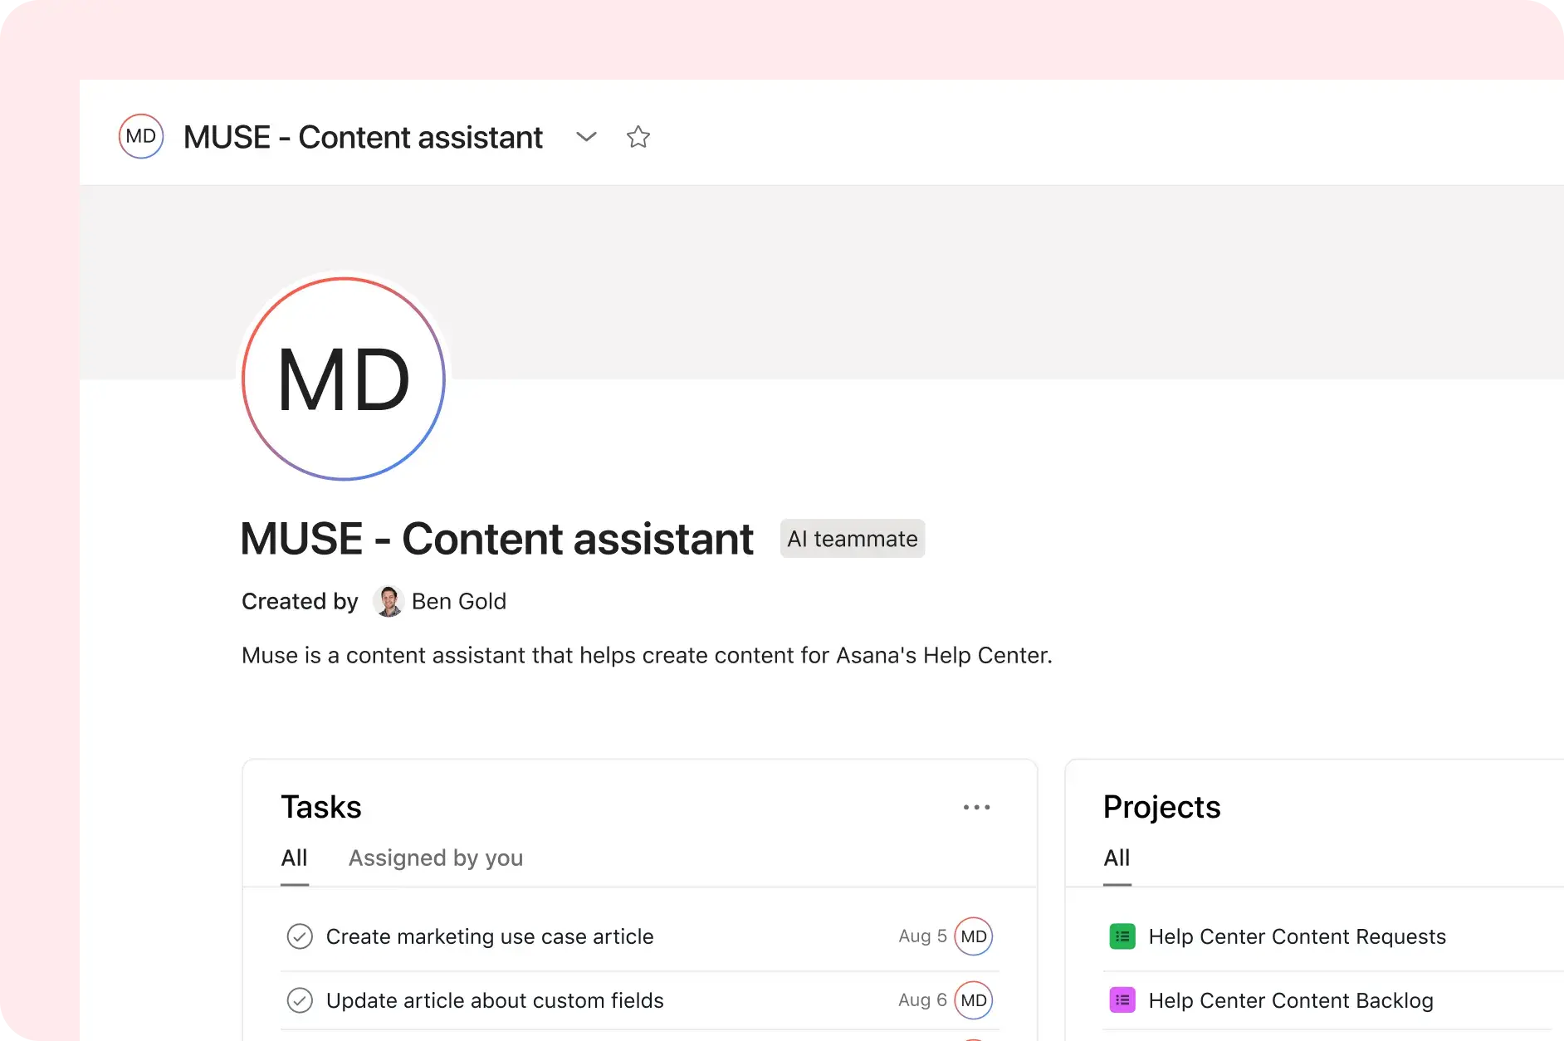Click Ben Gold's profile picture
The image size is (1564, 1041).
387,600
